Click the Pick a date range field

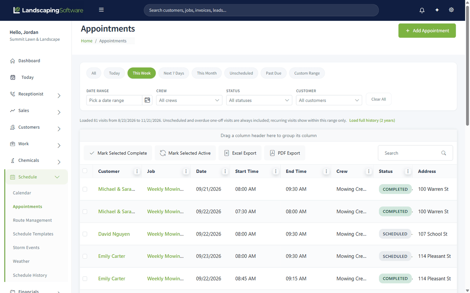pyautogui.click(x=114, y=100)
